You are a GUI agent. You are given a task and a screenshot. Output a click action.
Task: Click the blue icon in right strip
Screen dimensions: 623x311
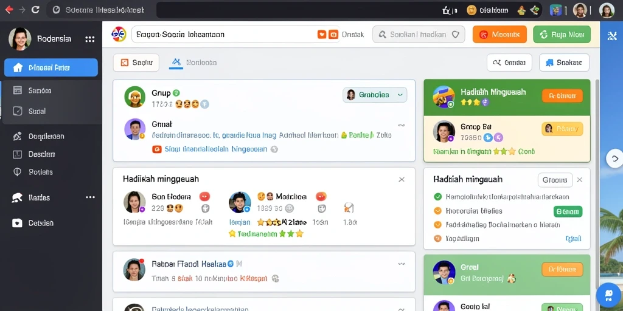[x=612, y=36]
